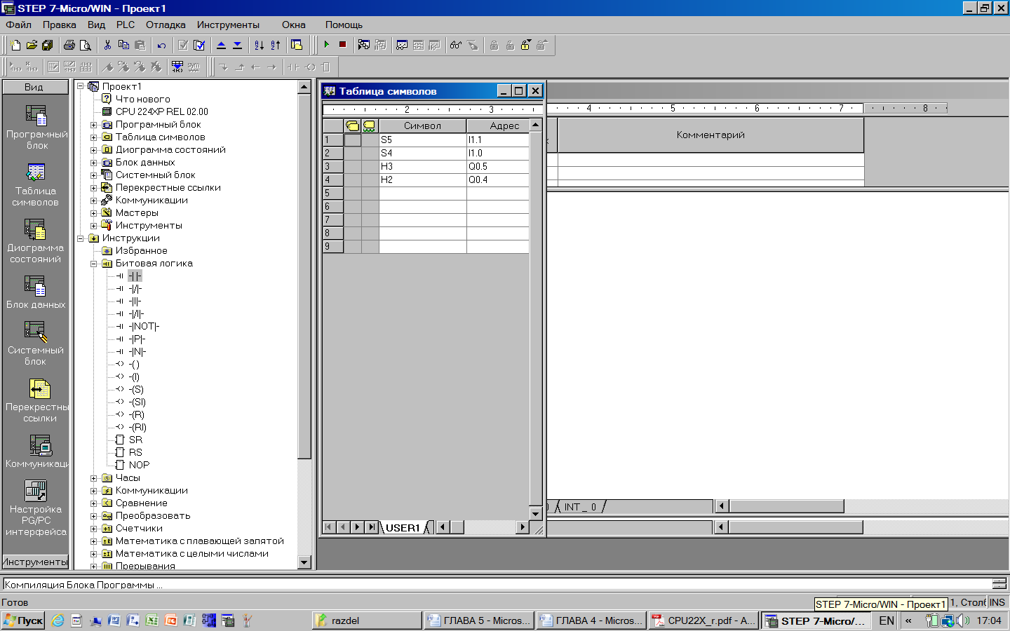Toggle Program Status with its toolbar icon
This screenshot has width=1010, height=631.
click(364, 45)
